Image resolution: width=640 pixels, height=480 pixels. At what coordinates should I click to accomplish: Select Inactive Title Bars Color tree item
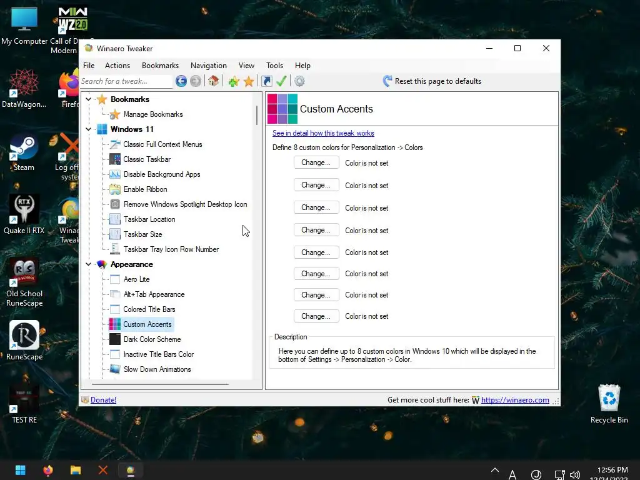coord(158,354)
